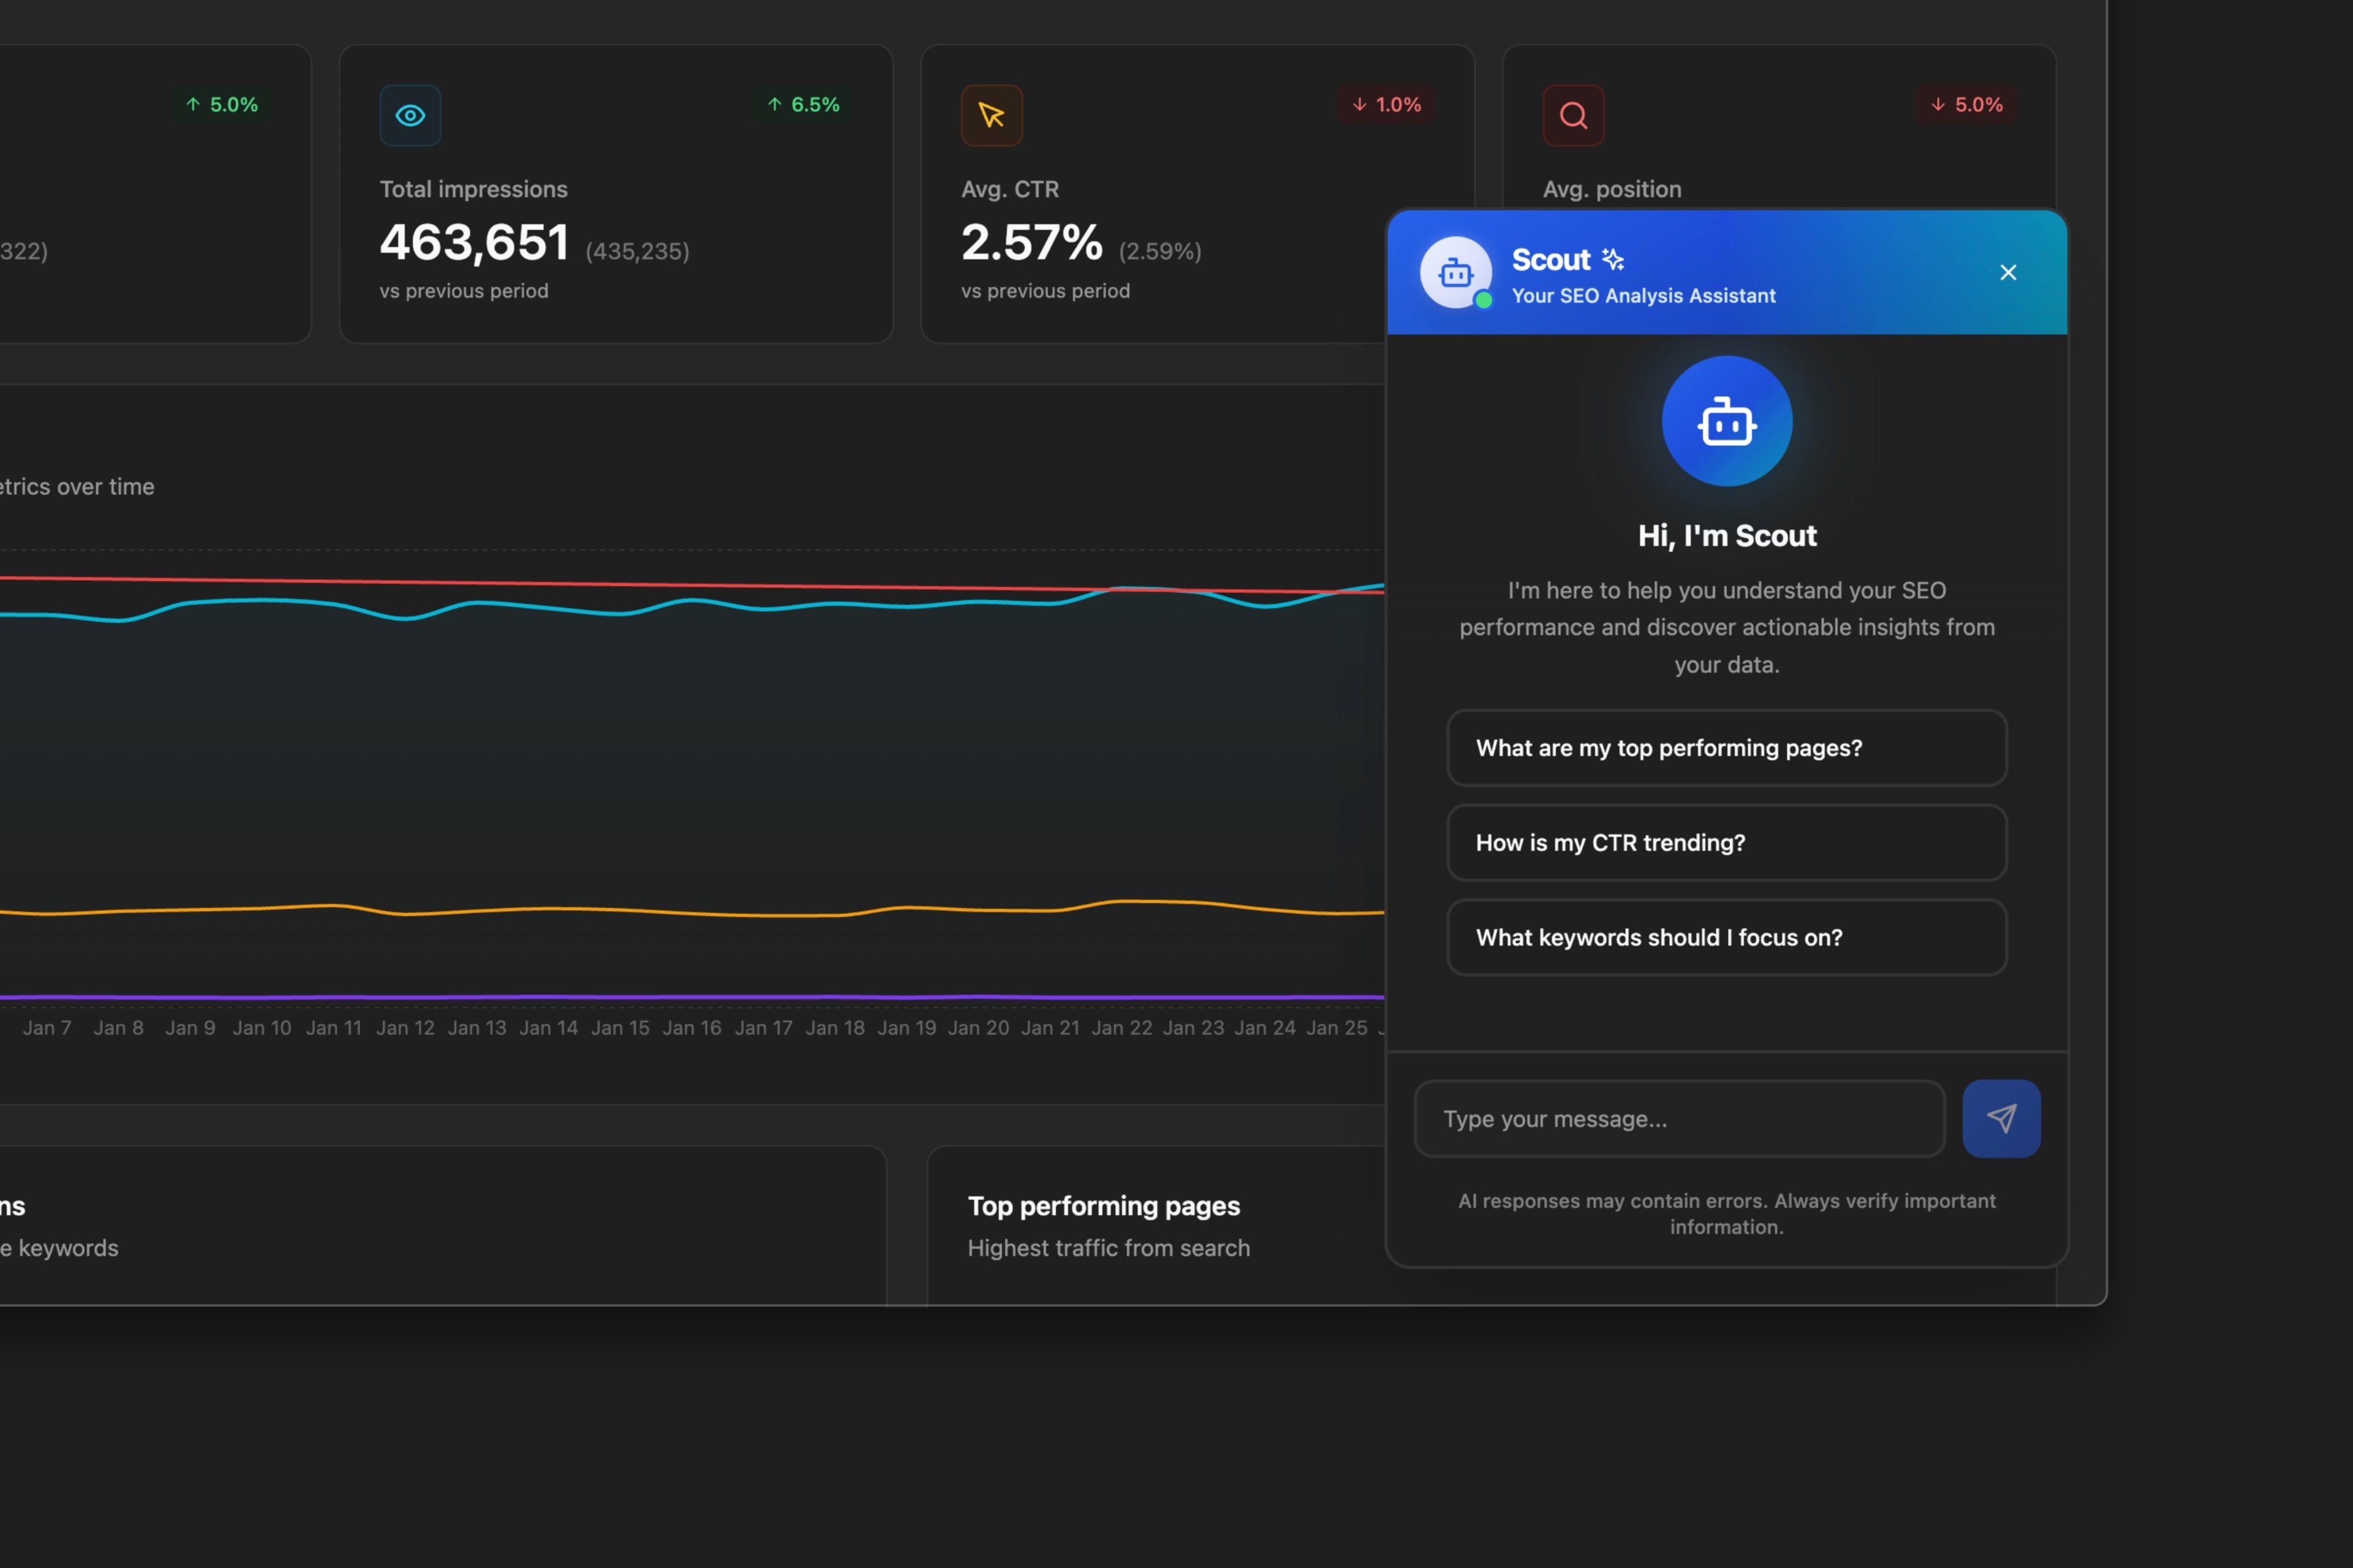
Task: Focus the "Type your message..." input field
Action: [x=1679, y=1119]
